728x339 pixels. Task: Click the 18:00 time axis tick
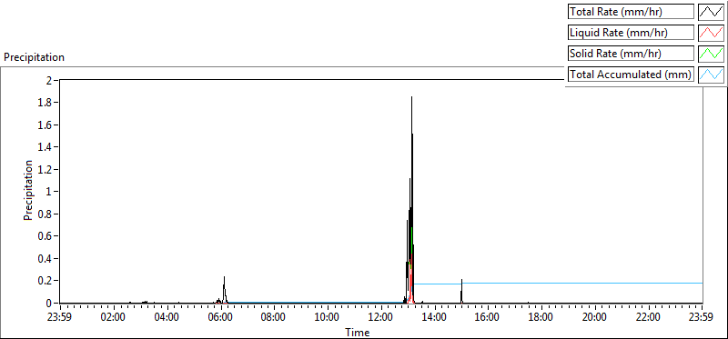pos(541,318)
